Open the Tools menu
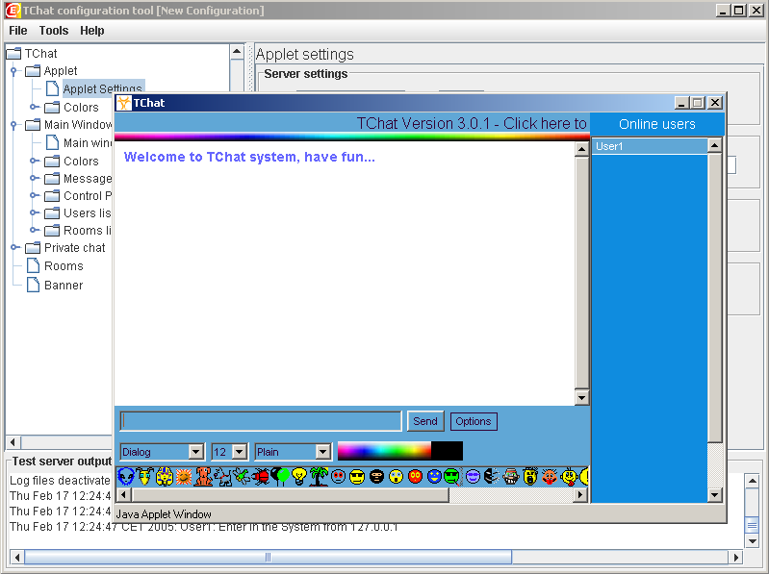The image size is (769, 574). click(54, 31)
